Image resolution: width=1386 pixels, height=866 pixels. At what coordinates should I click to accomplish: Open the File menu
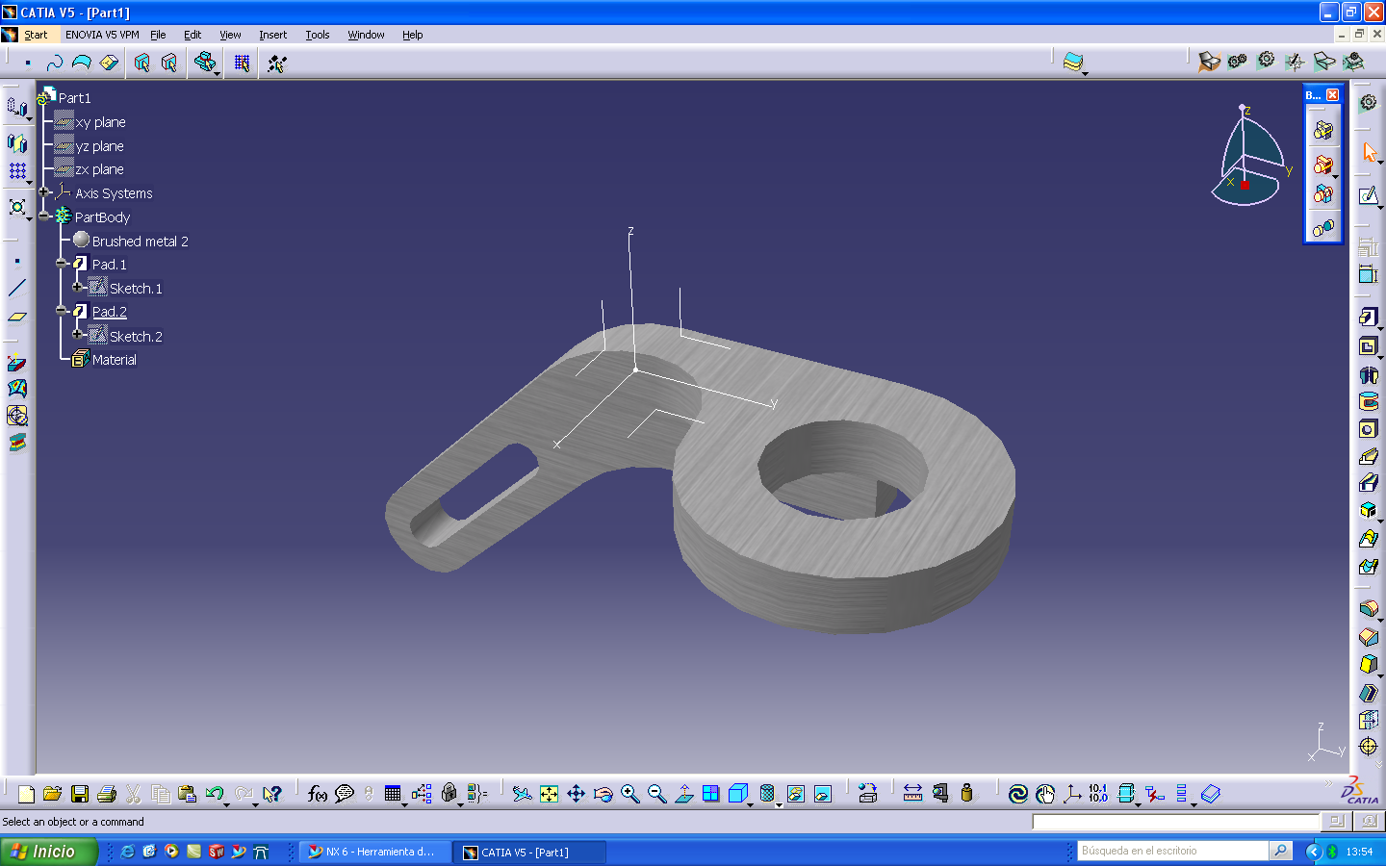coord(158,35)
